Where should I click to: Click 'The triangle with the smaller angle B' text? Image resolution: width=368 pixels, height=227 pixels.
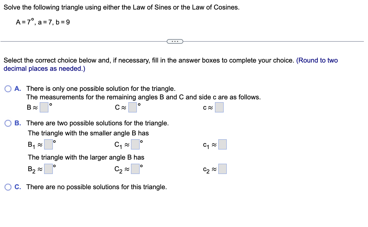point(88,133)
